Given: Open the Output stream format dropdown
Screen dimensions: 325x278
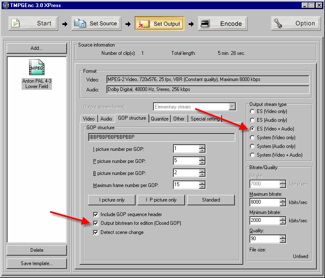Looking at the screenshot, I should point(232,107).
